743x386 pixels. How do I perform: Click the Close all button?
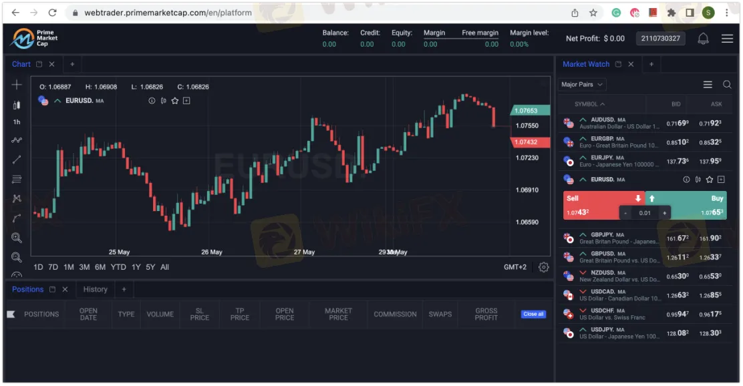click(533, 314)
